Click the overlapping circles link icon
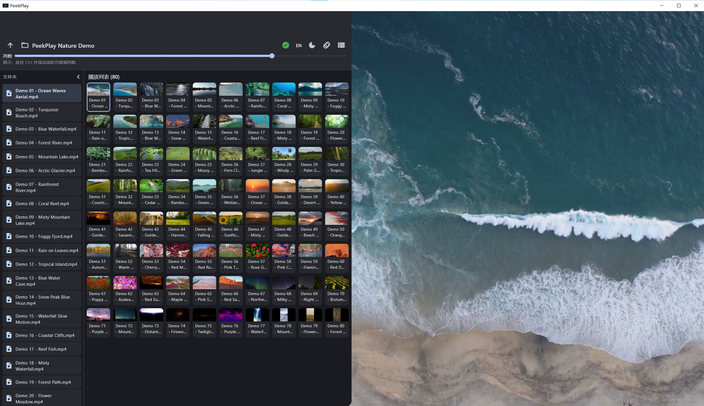The height and width of the screenshot is (406, 704). point(327,45)
